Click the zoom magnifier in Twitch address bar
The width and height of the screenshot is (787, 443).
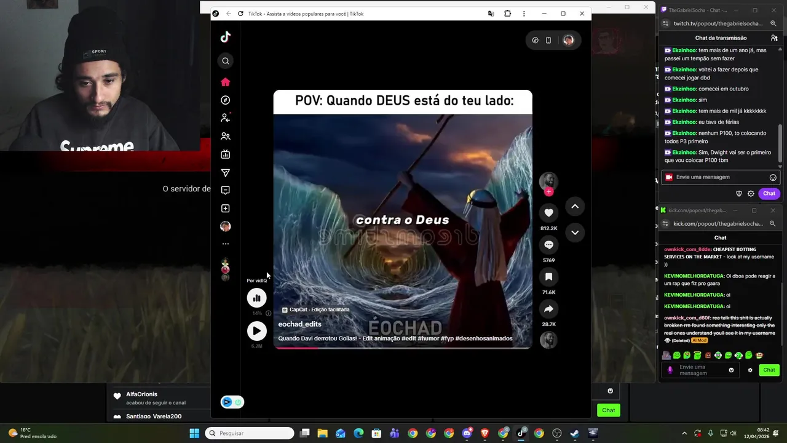pos(773,23)
